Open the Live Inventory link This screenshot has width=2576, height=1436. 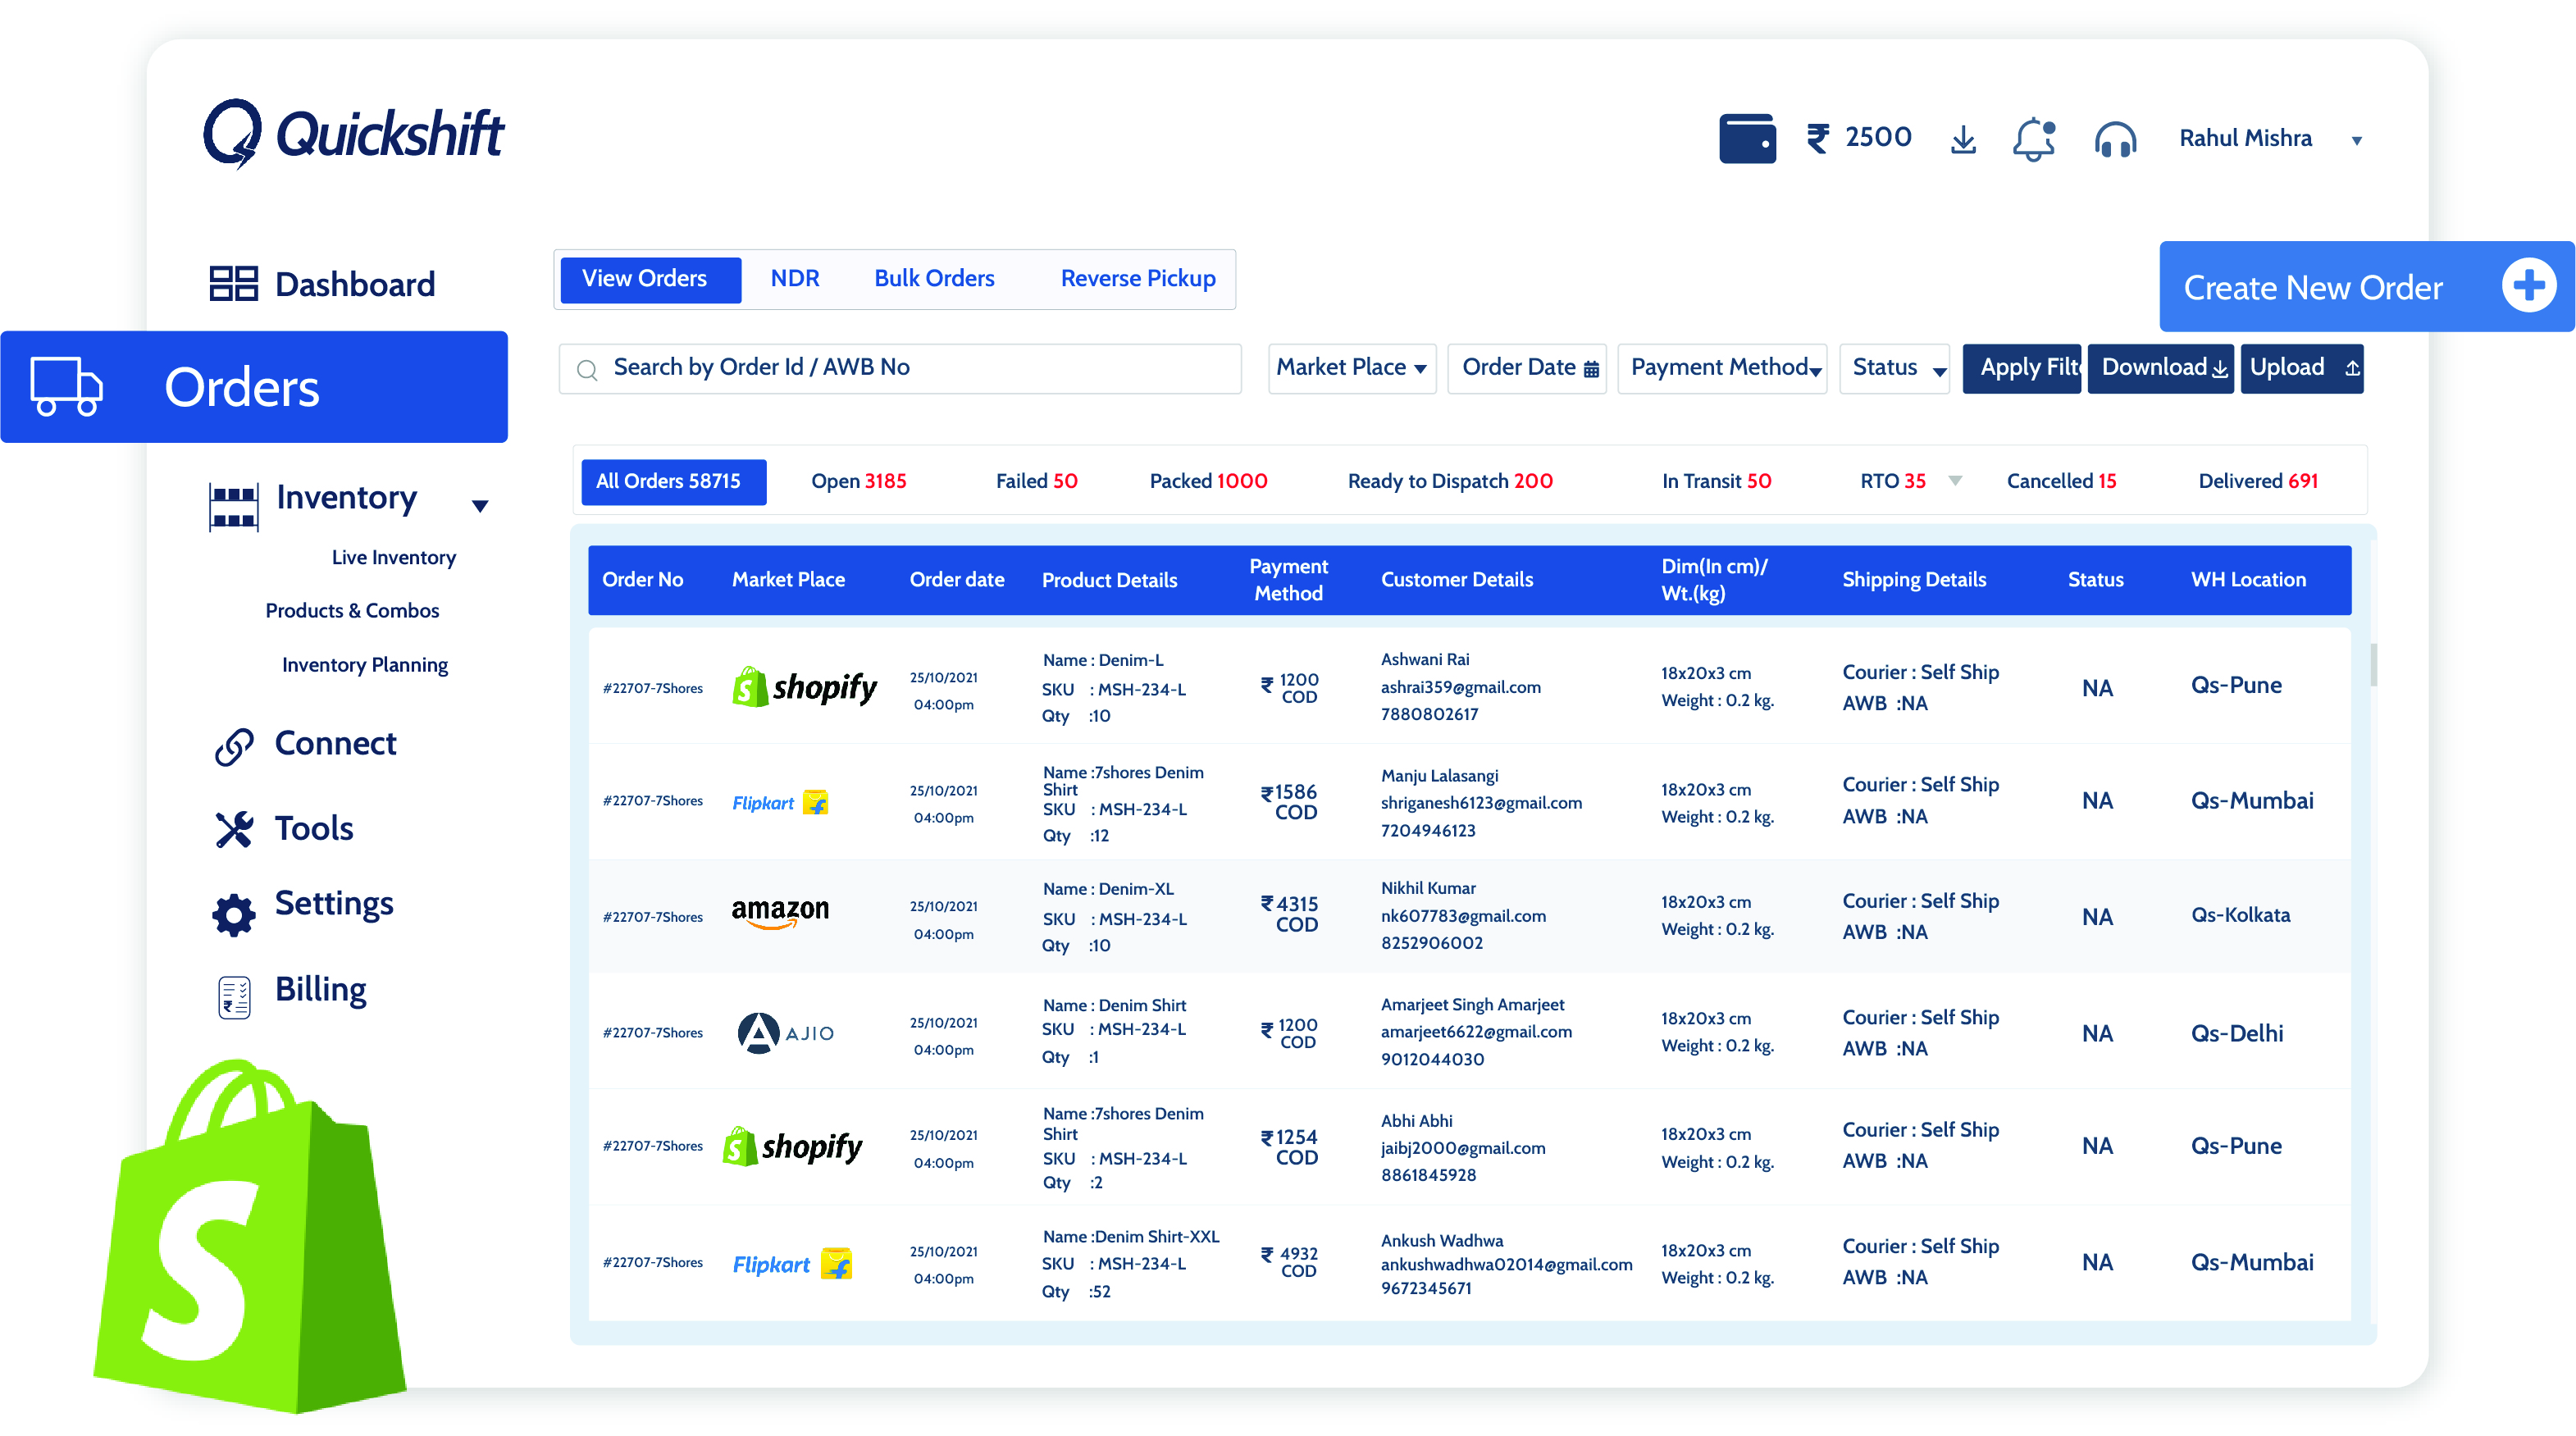(x=393, y=558)
